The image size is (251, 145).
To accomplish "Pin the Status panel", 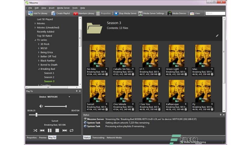I will click(x=221, y=115).
